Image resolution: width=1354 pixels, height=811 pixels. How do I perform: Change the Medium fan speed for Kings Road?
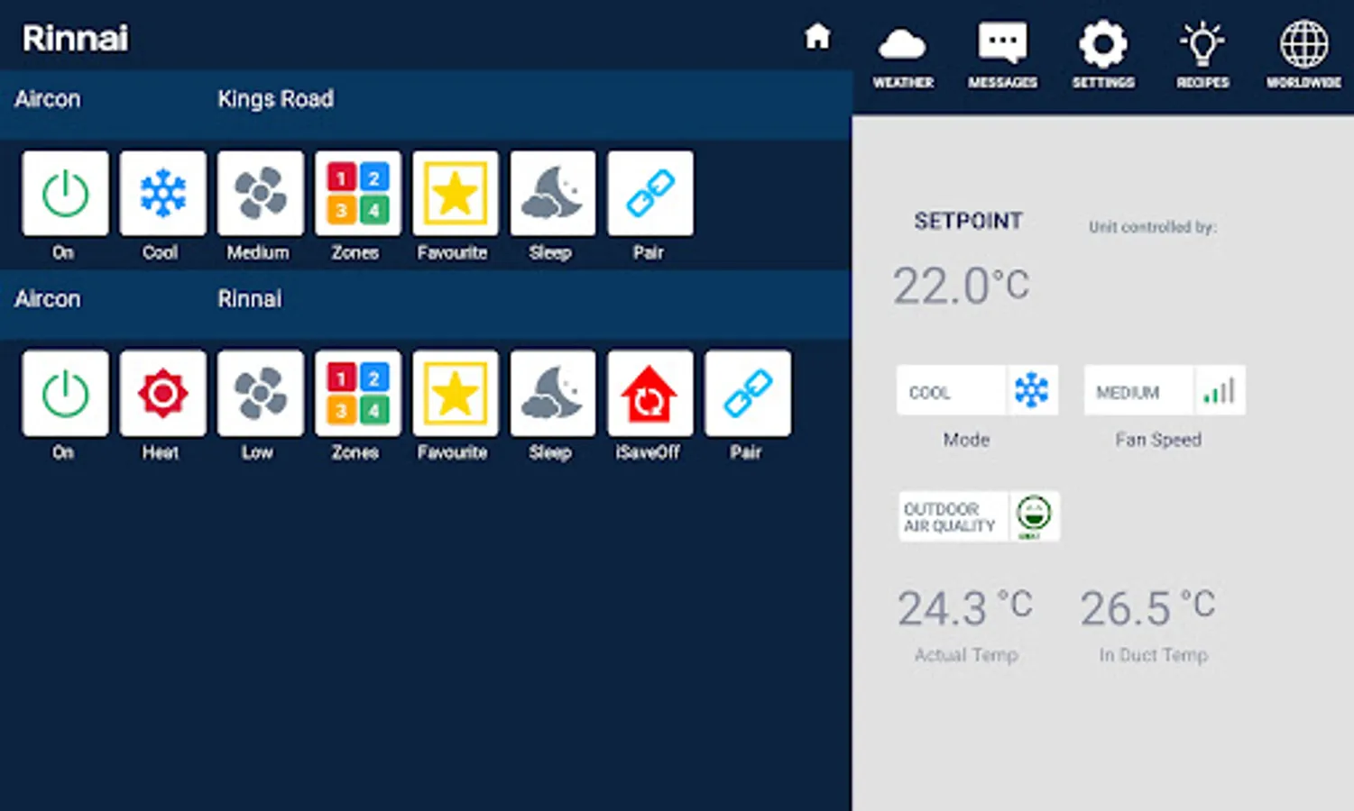(x=261, y=194)
